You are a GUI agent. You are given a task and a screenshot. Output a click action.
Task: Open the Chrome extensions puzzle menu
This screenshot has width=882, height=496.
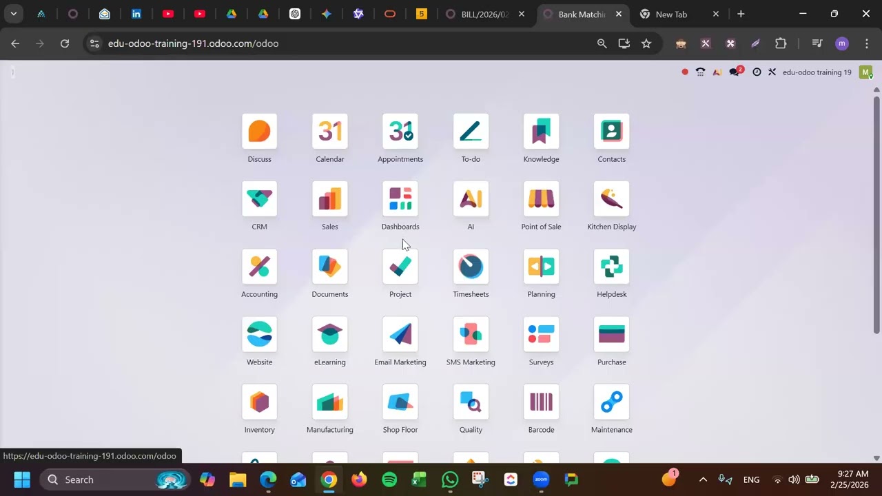pyautogui.click(x=781, y=43)
